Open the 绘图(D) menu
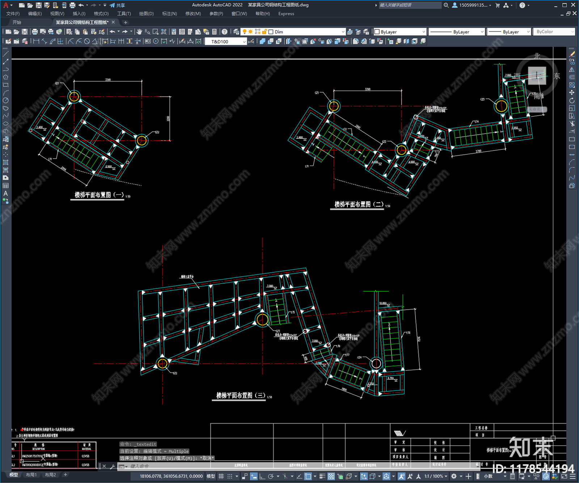Viewport: 579px width, 483px height. tap(146, 14)
